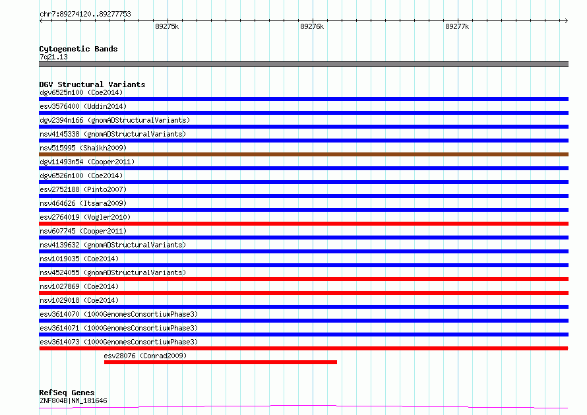Image resolution: width=587 pixels, height=415 pixels.
Task: Click the chr7:89274120..89277753 coordinate label
Action: [85, 15]
